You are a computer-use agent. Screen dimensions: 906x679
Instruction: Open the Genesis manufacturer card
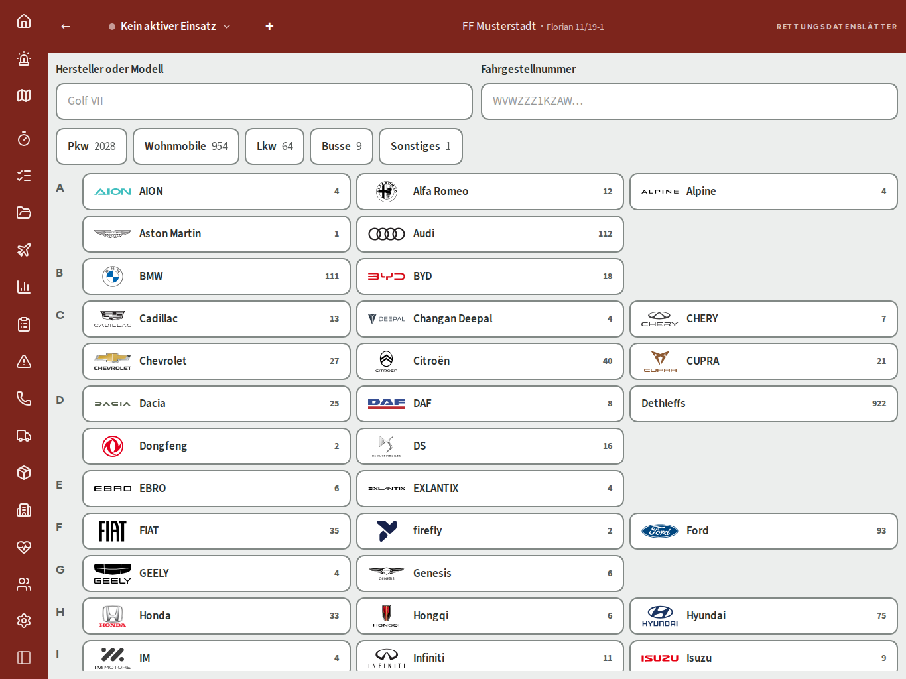(x=490, y=574)
